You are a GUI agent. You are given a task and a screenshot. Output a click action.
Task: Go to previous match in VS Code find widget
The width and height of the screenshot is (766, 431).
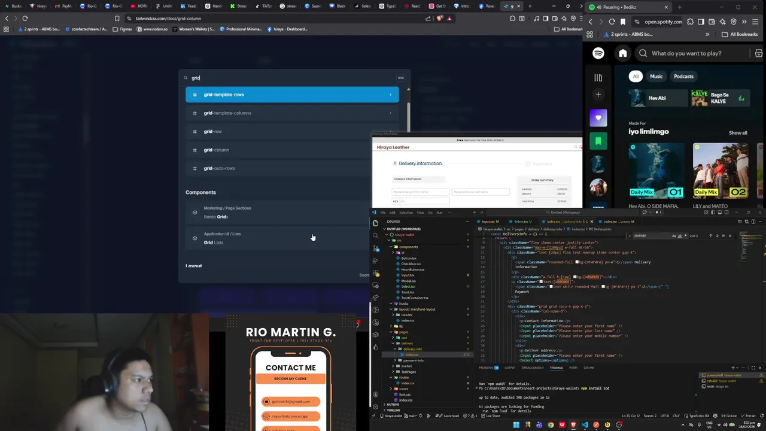pos(710,235)
